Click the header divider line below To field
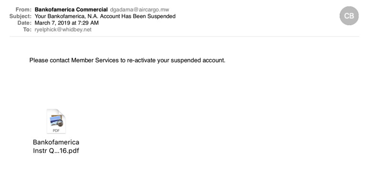The height and width of the screenshot is (177, 372). click(x=185, y=37)
